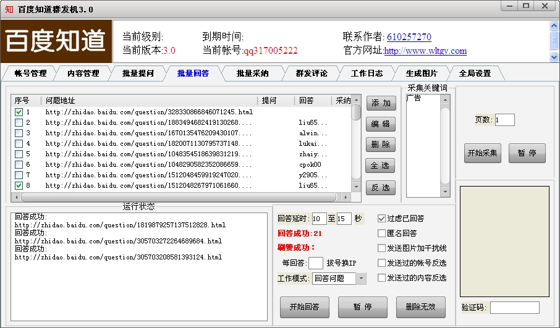This screenshot has height=328, width=560.
Task: Click the 验证码 input field
Action: tap(515, 308)
